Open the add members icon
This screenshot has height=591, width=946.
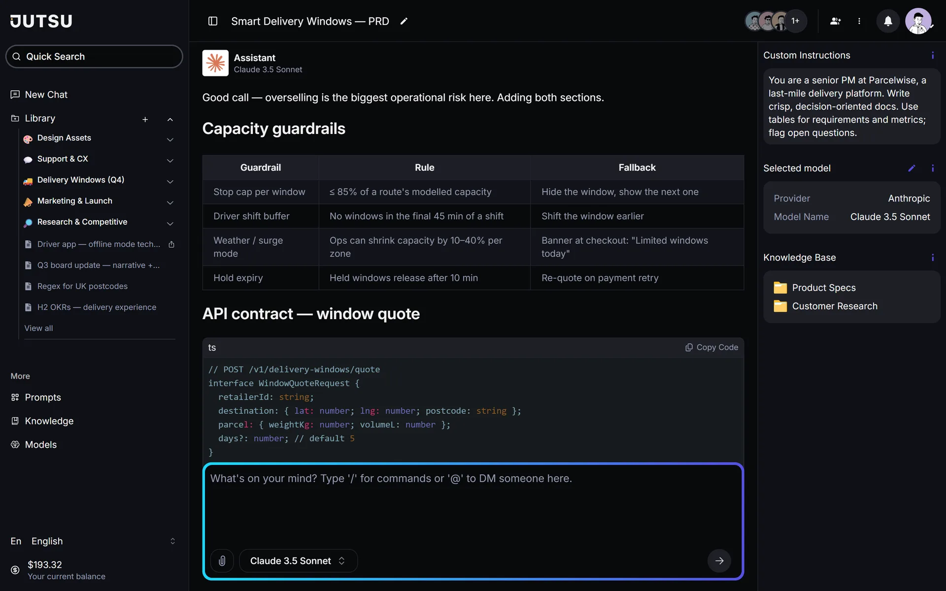click(836, 21)
